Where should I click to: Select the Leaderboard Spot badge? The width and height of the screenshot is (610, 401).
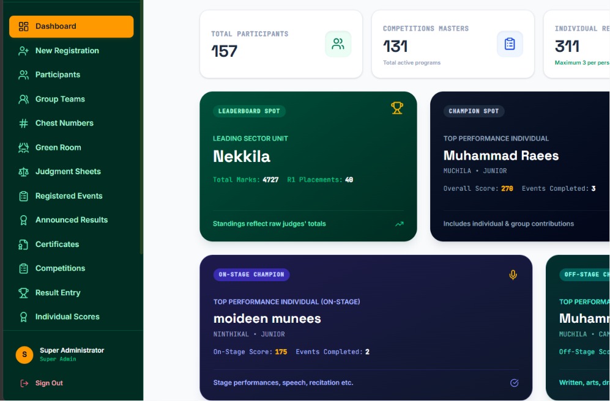coord(249,111)
